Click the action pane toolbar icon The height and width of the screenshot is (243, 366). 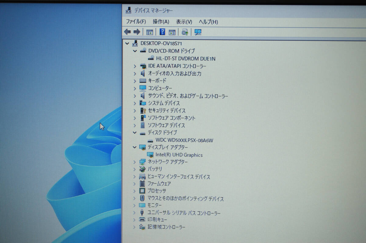coord(172,32)
